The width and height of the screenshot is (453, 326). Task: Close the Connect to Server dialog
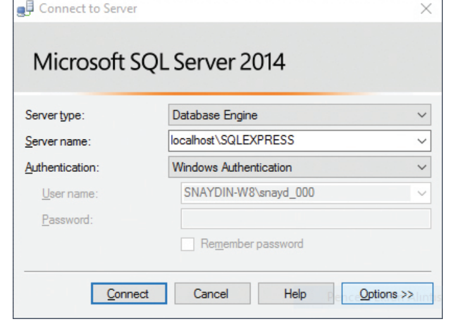click(426, 9)
